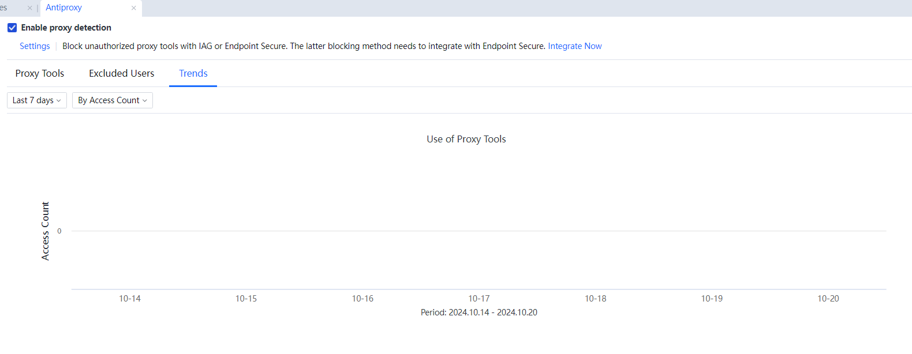Expand the Last 7 days dropdown
Image resolution: width=912 pixels, height=354 pixels.
coord(37,100)
